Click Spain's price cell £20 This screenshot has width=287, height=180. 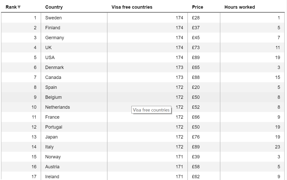point(196,87)
